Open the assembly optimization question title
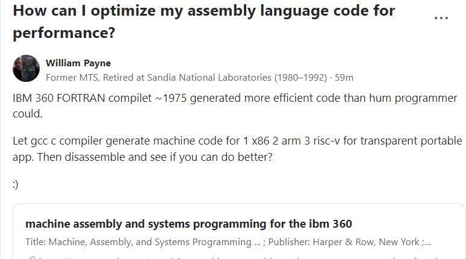 [204, 22]
